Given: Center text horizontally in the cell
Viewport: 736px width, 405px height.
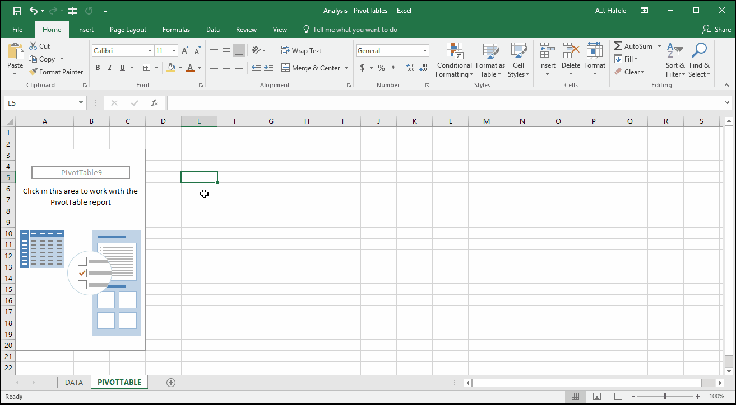Looking at the screenshot, I should [226, 68].
